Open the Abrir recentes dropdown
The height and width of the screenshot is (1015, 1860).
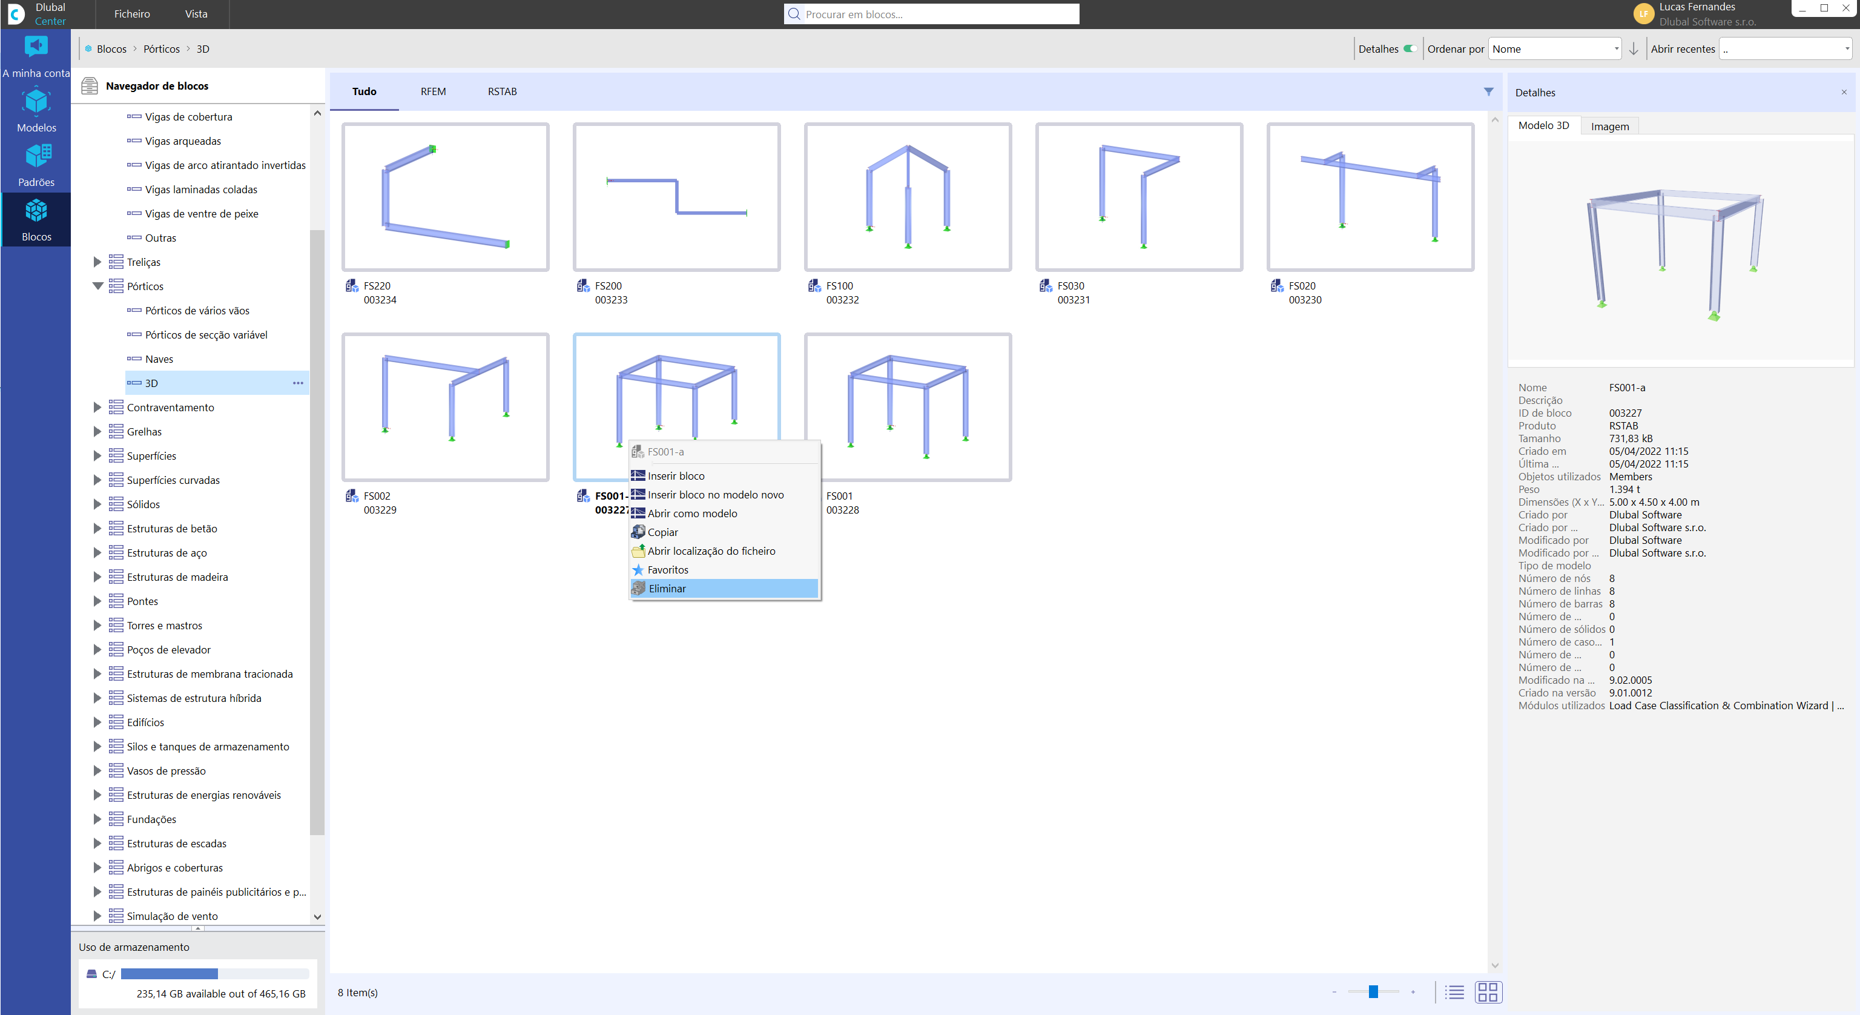point(1785,49)
